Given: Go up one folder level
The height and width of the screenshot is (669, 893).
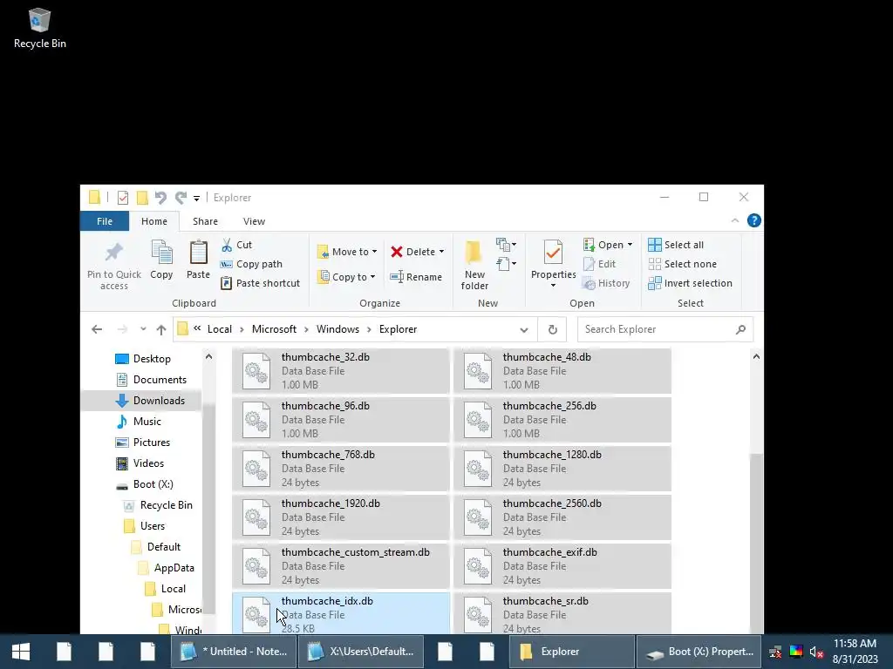Looking at the screenshot, I should [x=161, y=329].
